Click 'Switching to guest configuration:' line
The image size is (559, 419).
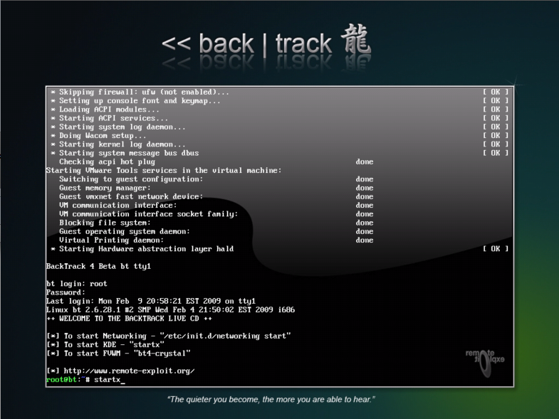click(131, 179)
